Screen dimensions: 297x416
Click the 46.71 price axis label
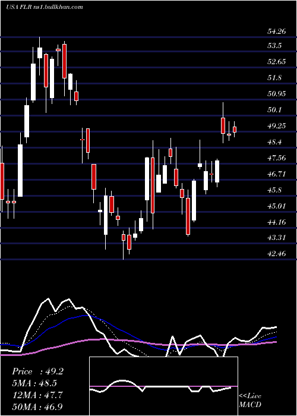277,174
